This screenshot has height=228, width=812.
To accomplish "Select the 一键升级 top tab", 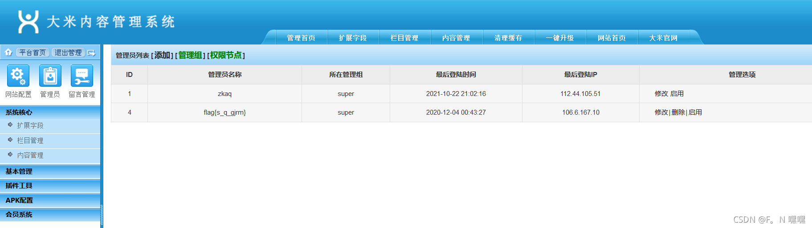I will tap(560, 38).
